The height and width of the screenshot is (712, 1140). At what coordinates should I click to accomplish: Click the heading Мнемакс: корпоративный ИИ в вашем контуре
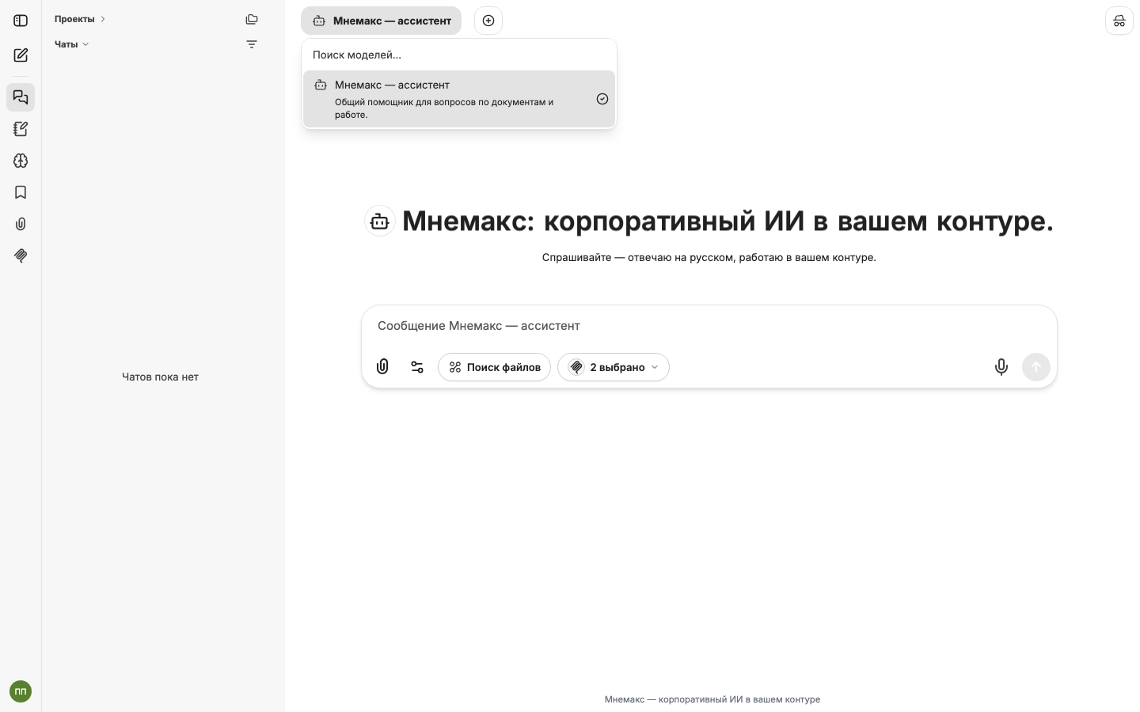728,221
